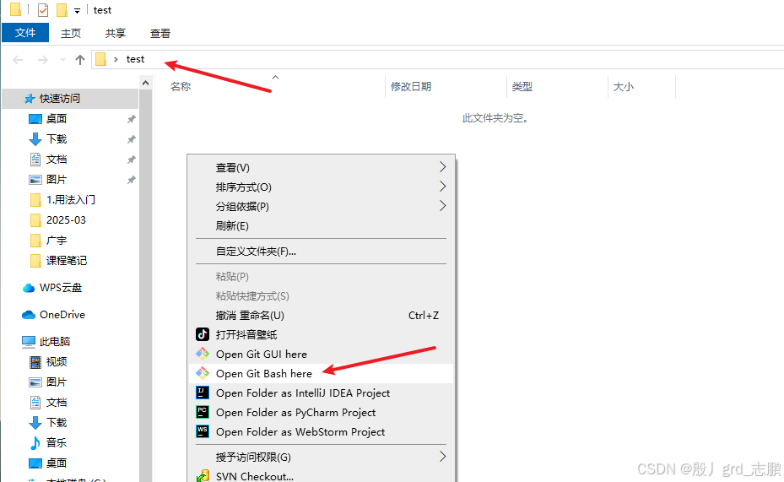Expand the 排序方式(O) submenu arrow
Screen dimensions: 784x482
click(x=442, y=187)
